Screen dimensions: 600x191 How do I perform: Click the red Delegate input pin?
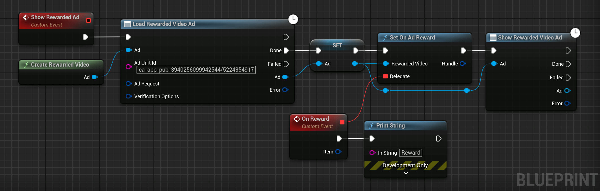point(385,76)
